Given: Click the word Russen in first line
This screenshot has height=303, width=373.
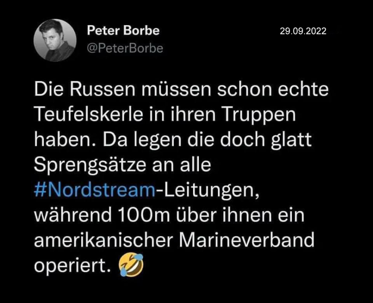Looking at the screenshot, I should [103, 89].
